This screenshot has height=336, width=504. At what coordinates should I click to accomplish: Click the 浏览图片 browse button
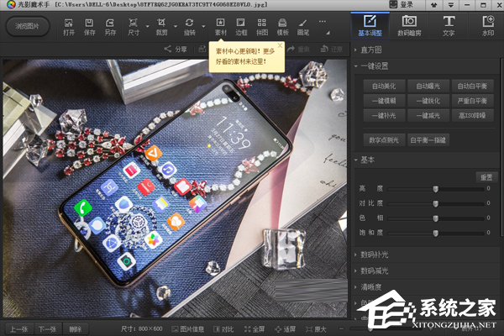click(x=28, y=26)
